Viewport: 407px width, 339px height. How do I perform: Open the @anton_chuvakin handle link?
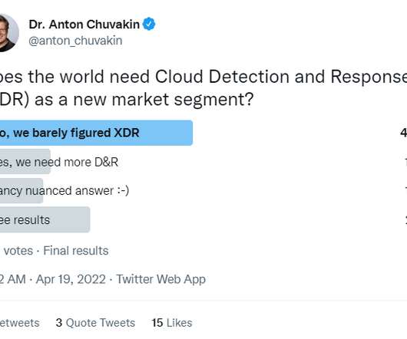pos(75,41)
